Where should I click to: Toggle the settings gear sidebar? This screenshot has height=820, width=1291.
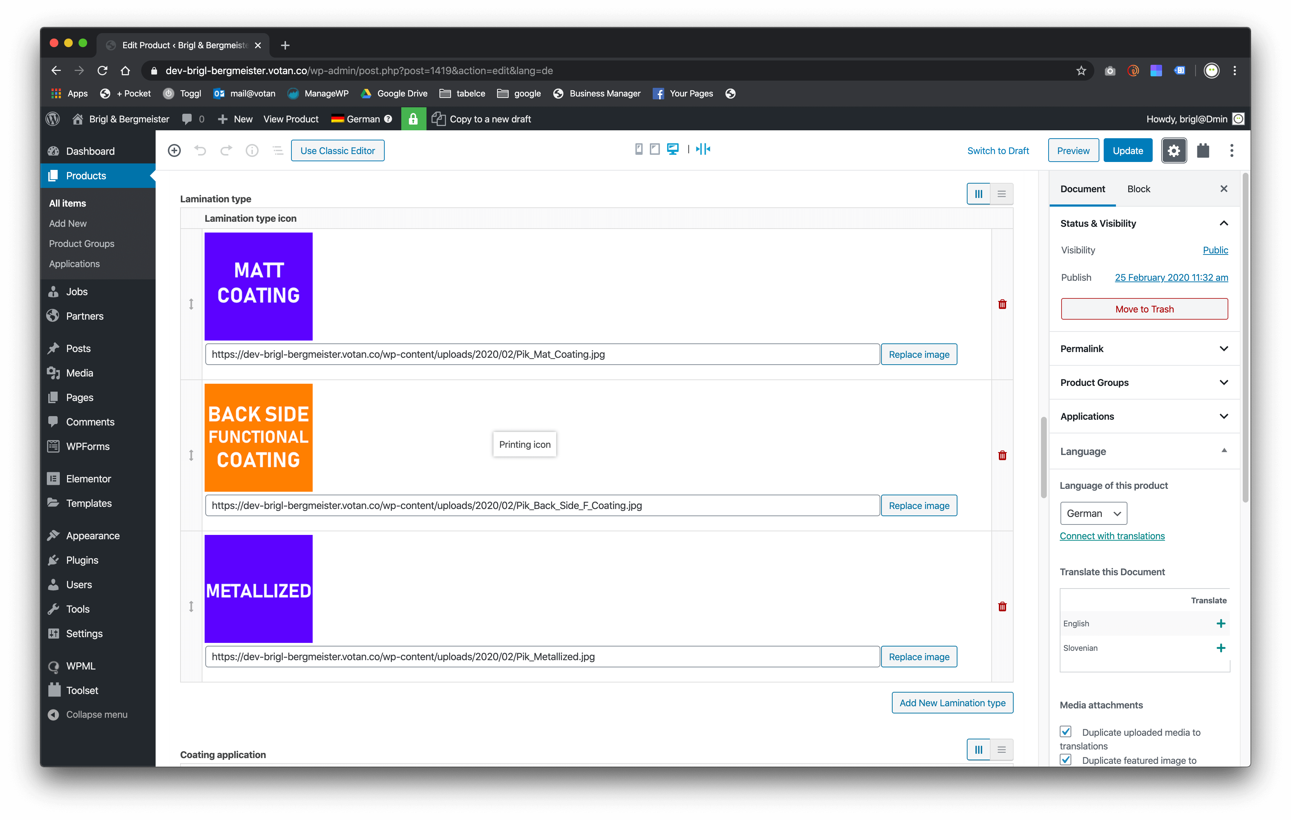(1174, 150)
